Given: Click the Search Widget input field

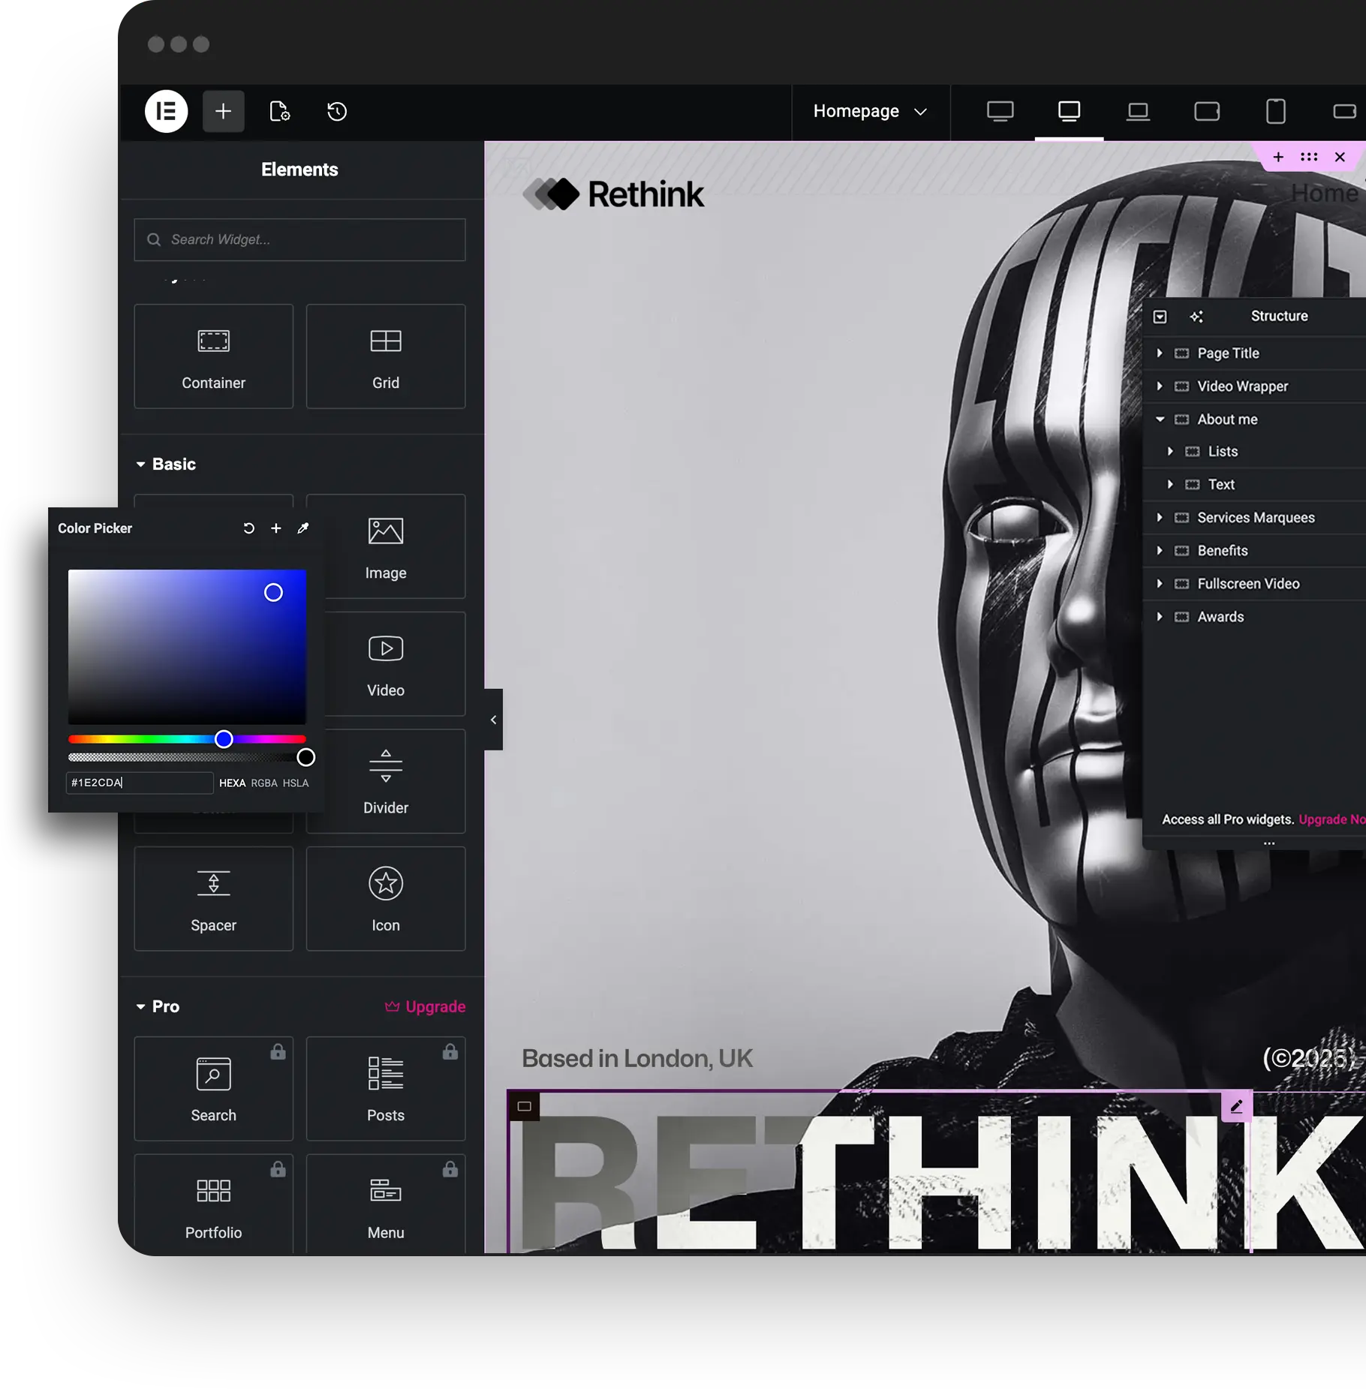Looking at the screenshot, I should click(x=299, y=239).
